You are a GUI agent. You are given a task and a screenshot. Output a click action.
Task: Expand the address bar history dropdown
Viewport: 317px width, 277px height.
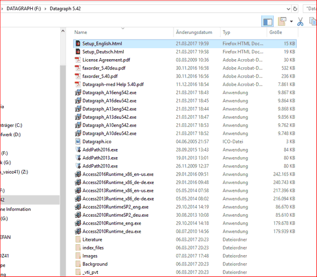289,9
